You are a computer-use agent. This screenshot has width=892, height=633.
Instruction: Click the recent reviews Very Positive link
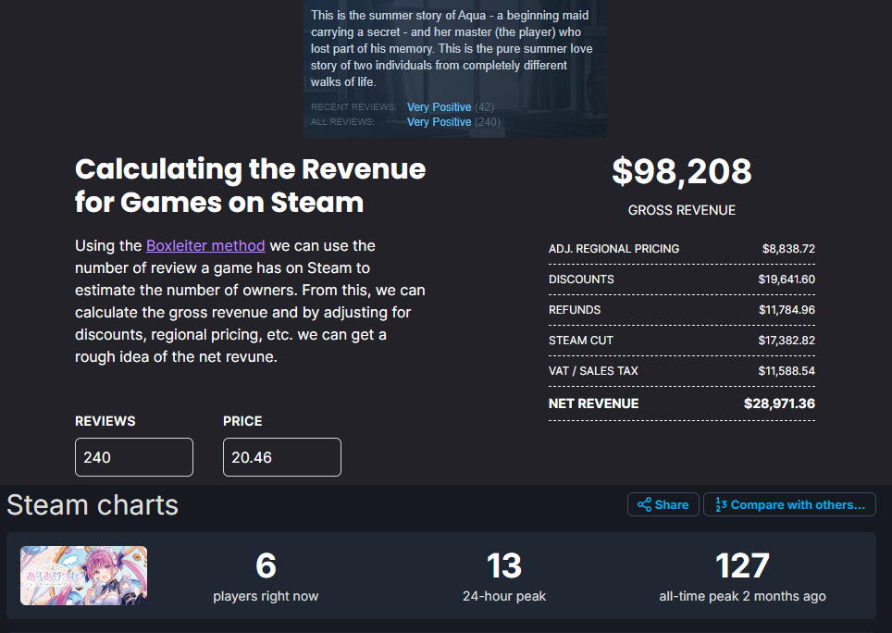pos(440,107)
